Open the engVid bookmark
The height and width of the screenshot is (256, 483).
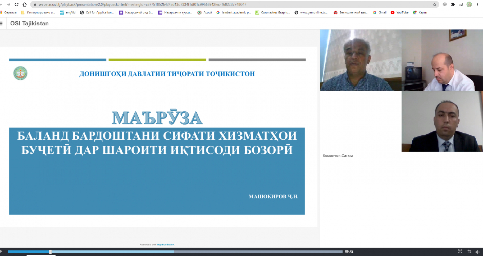[x=68, y=12]
